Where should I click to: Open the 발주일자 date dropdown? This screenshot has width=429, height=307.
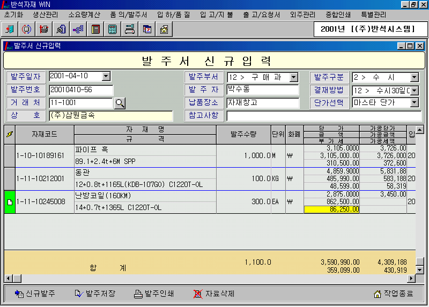[106, 77]
